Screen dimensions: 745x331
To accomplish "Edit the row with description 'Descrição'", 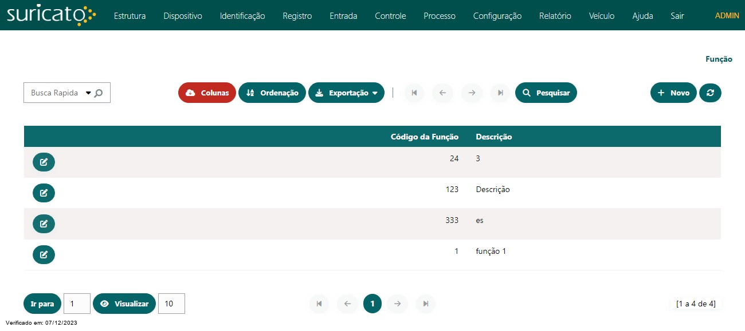I will [x=44, y=193].
